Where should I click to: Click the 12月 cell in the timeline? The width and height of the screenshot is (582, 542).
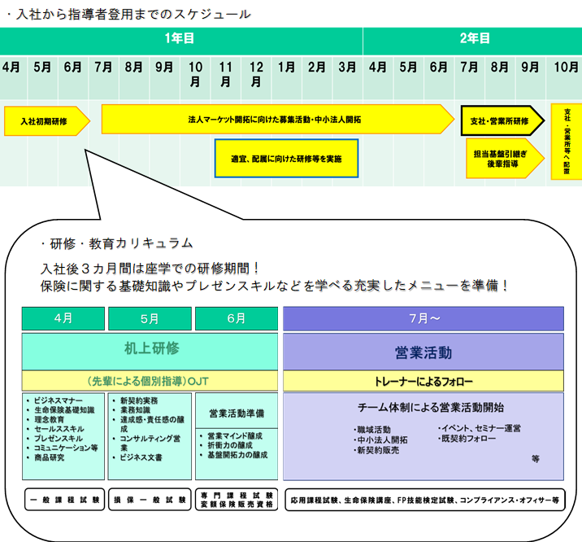[x=256, y=74]
